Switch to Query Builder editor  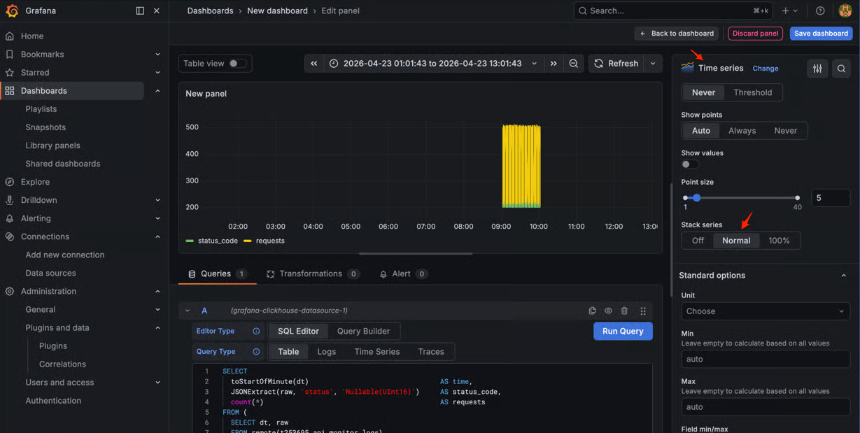point(363,331)
